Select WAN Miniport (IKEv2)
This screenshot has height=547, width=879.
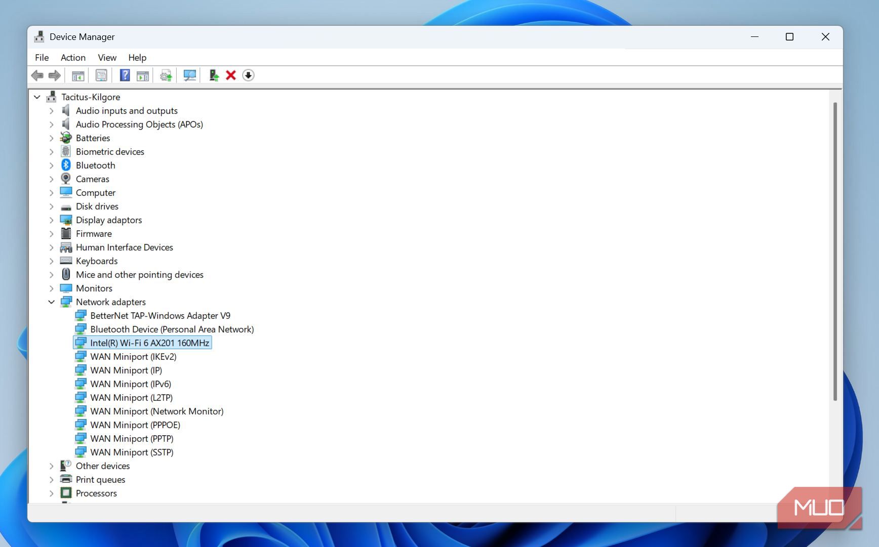coord(133,356)
